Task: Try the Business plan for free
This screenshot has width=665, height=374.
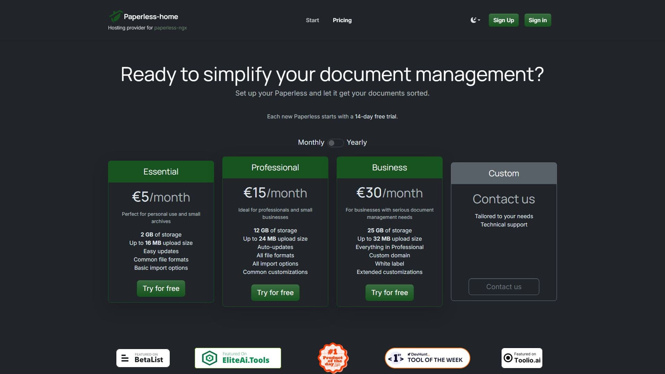Action: (x=390, y=293)
